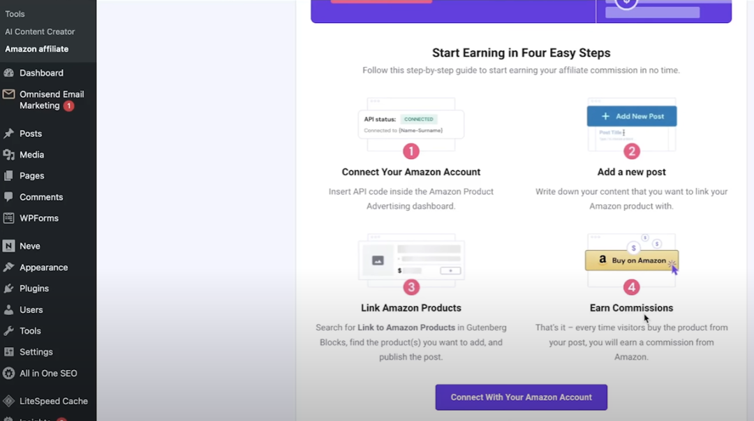This screenshot has height=421, width=754.
Task: Click the WPForms icon
Action: click(8, 219)
